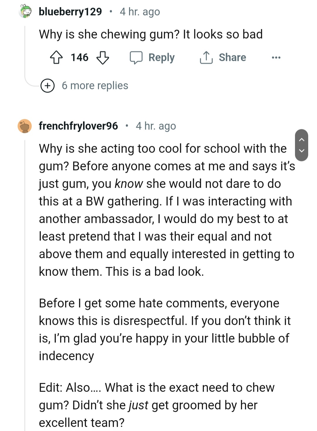Click the timestamp beside frenchfrylover96

pyautogui.click(x=156, y=126)
